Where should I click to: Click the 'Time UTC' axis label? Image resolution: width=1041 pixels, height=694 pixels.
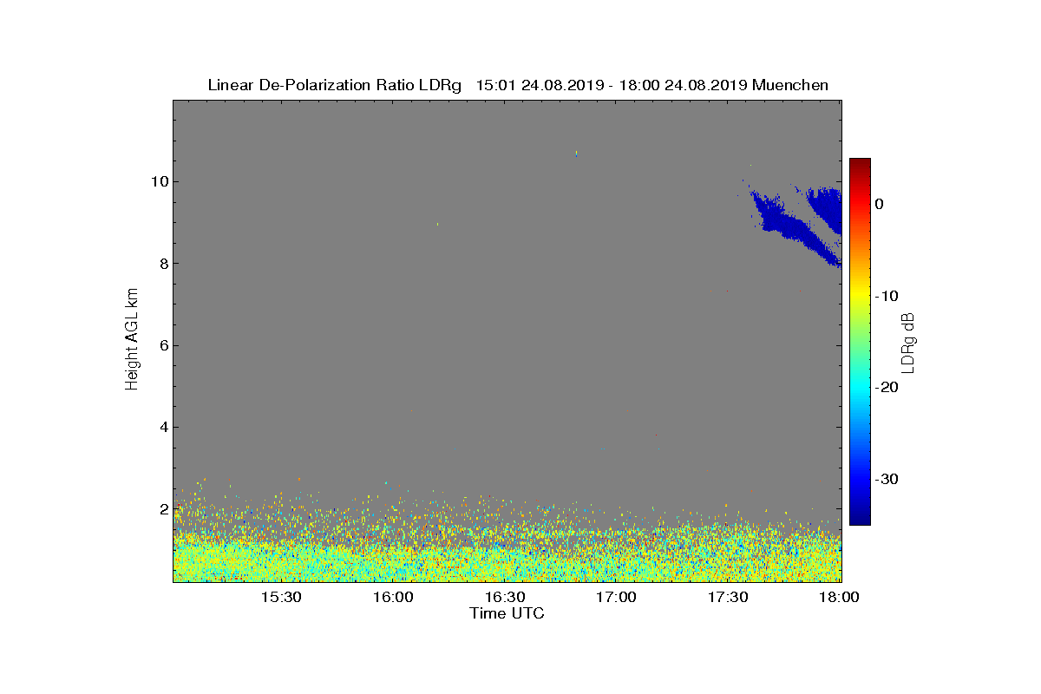pyautogui.click(x=507, y=613)
